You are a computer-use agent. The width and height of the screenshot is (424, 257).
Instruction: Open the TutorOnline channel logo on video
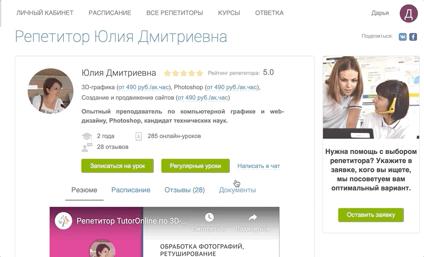pos(64,221)
